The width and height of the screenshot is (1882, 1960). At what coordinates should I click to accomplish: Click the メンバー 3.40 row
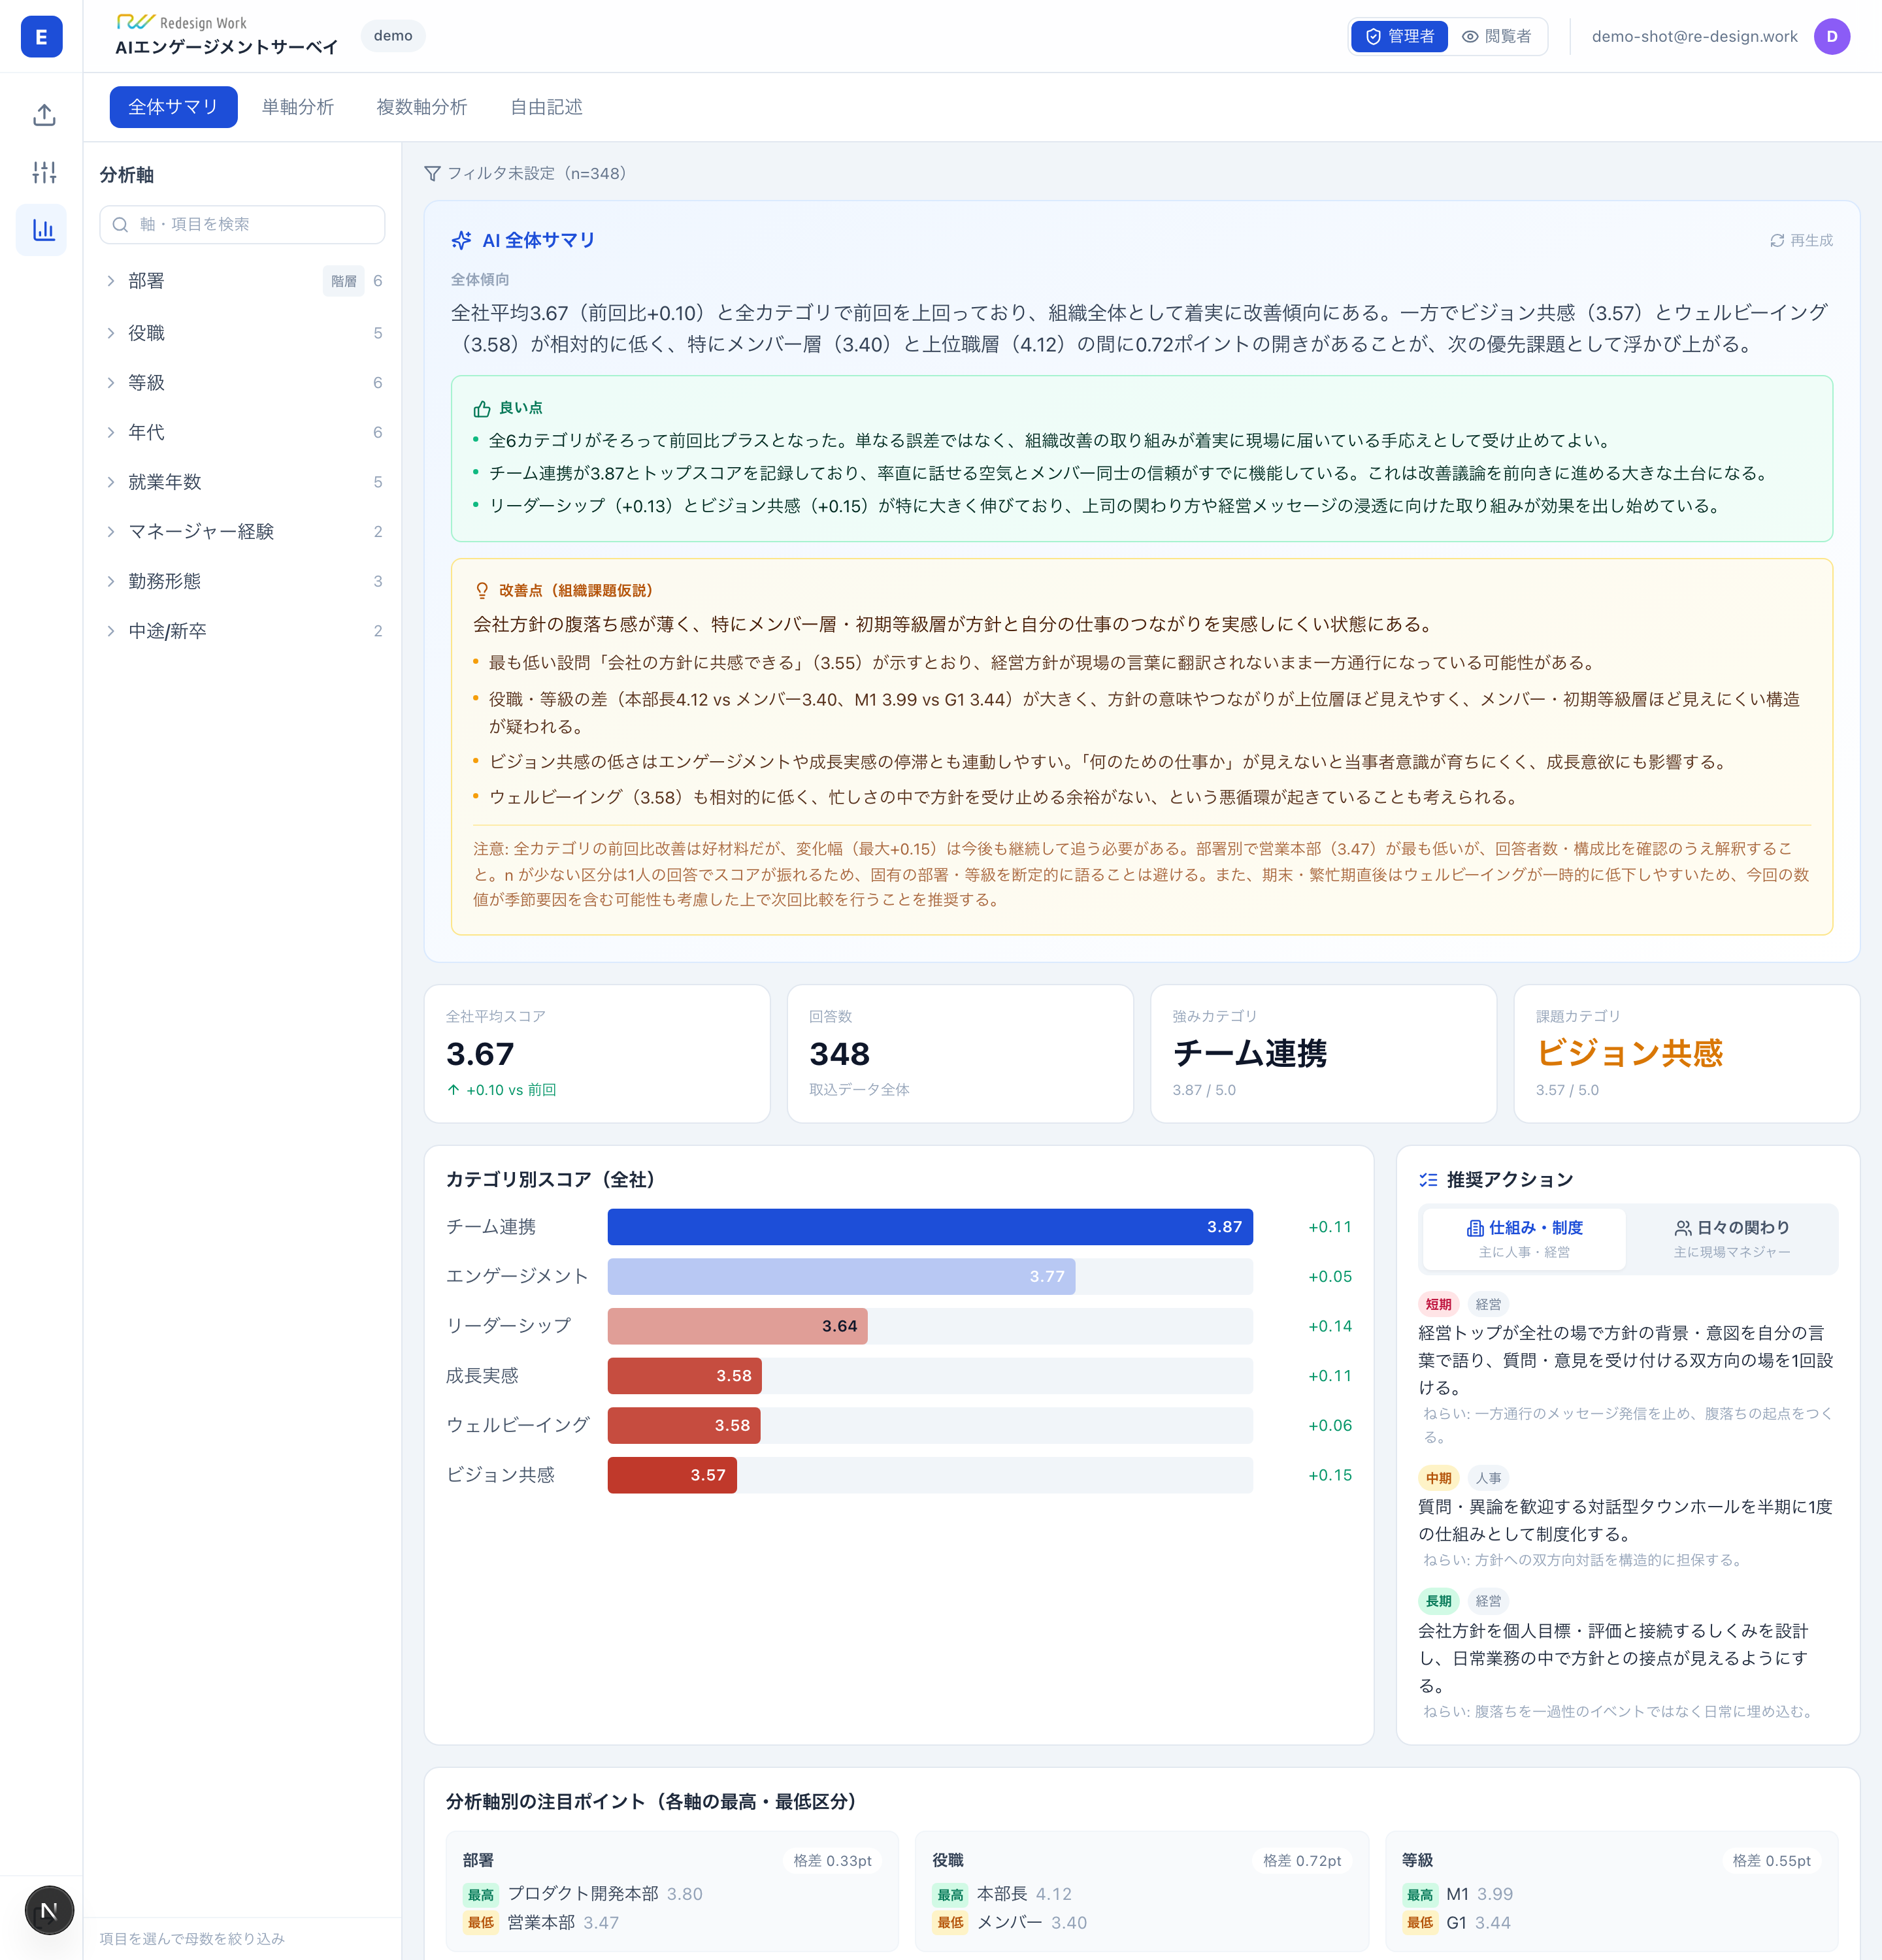(x=1010, y=1922)
